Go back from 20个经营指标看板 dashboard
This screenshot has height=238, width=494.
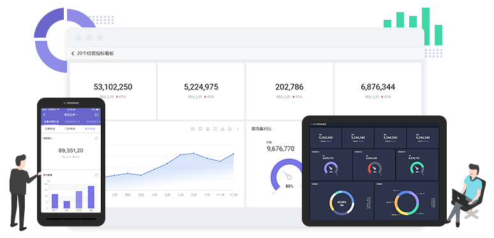[73, 54]
